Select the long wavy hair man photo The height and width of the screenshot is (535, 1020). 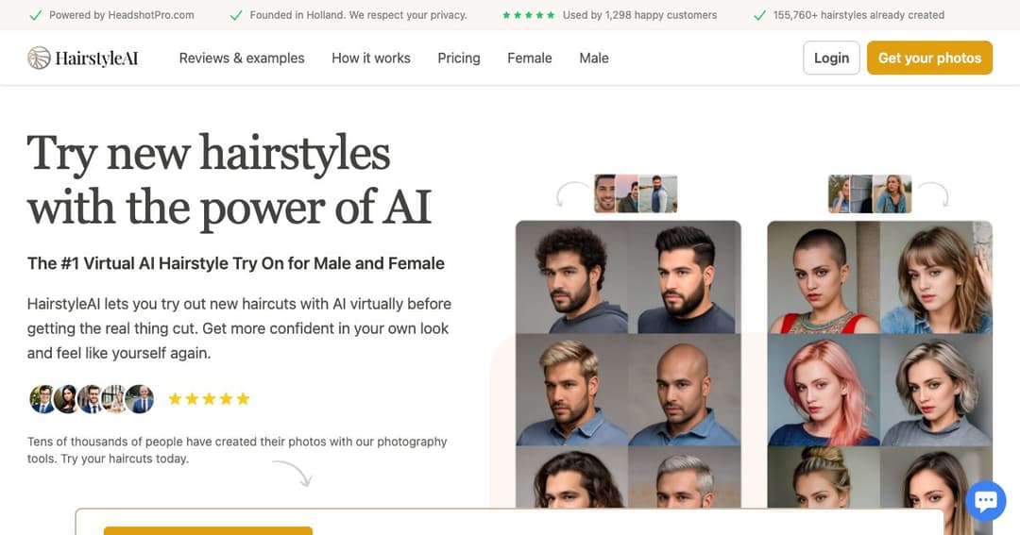572,477
